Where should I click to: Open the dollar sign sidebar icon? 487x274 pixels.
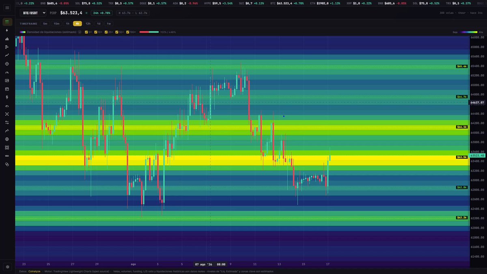[7, 97]
